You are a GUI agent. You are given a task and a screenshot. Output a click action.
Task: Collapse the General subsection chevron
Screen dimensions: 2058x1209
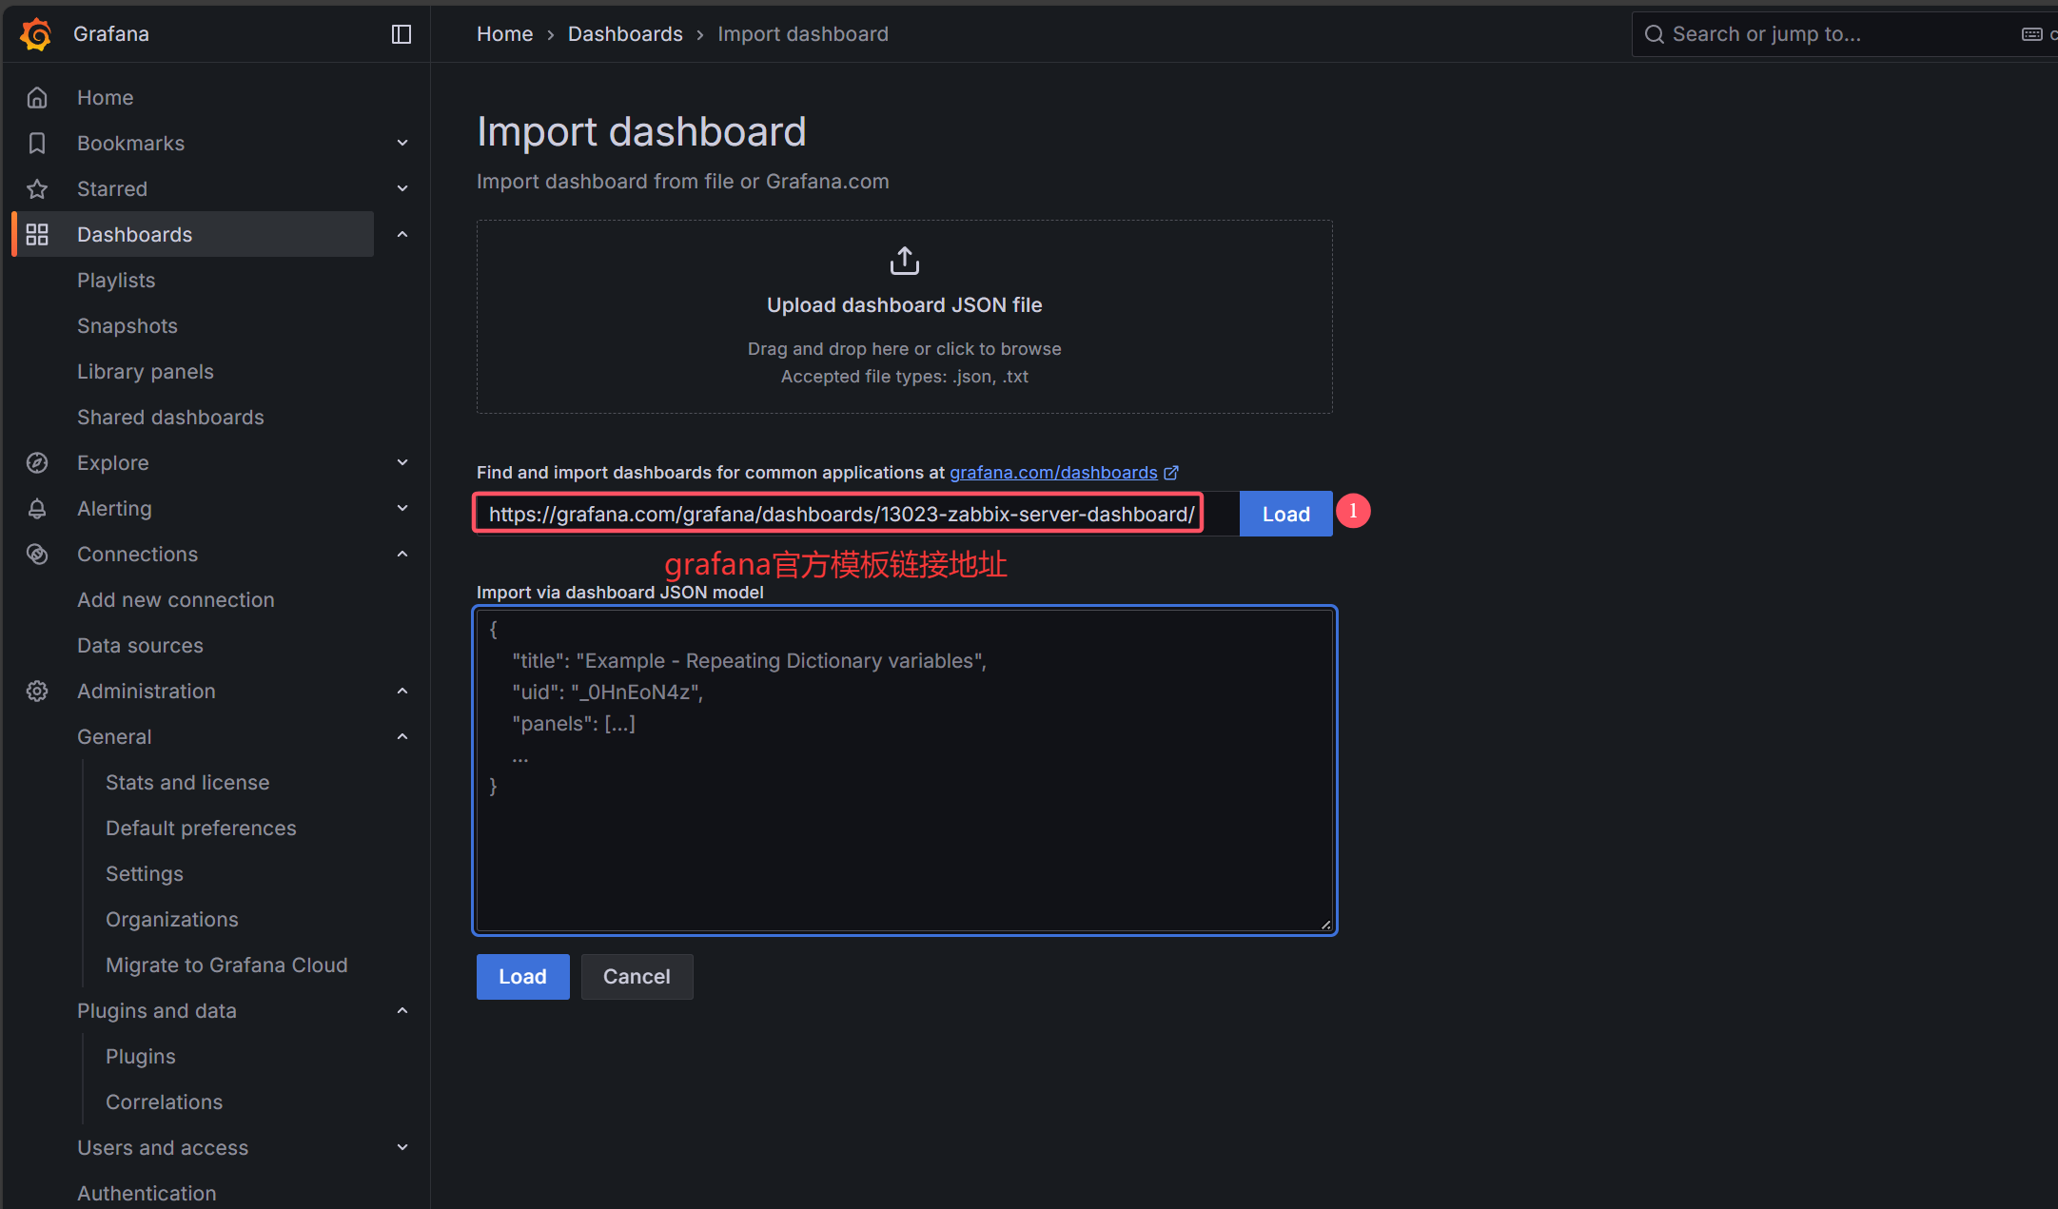(402, 737)
